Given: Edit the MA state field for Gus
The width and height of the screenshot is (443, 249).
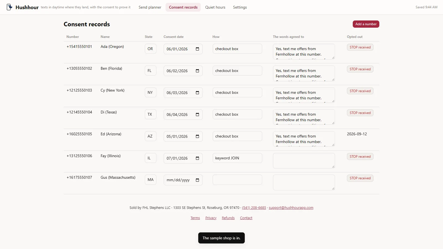Looking at the screenshot, I should click(x=151, y=180).
